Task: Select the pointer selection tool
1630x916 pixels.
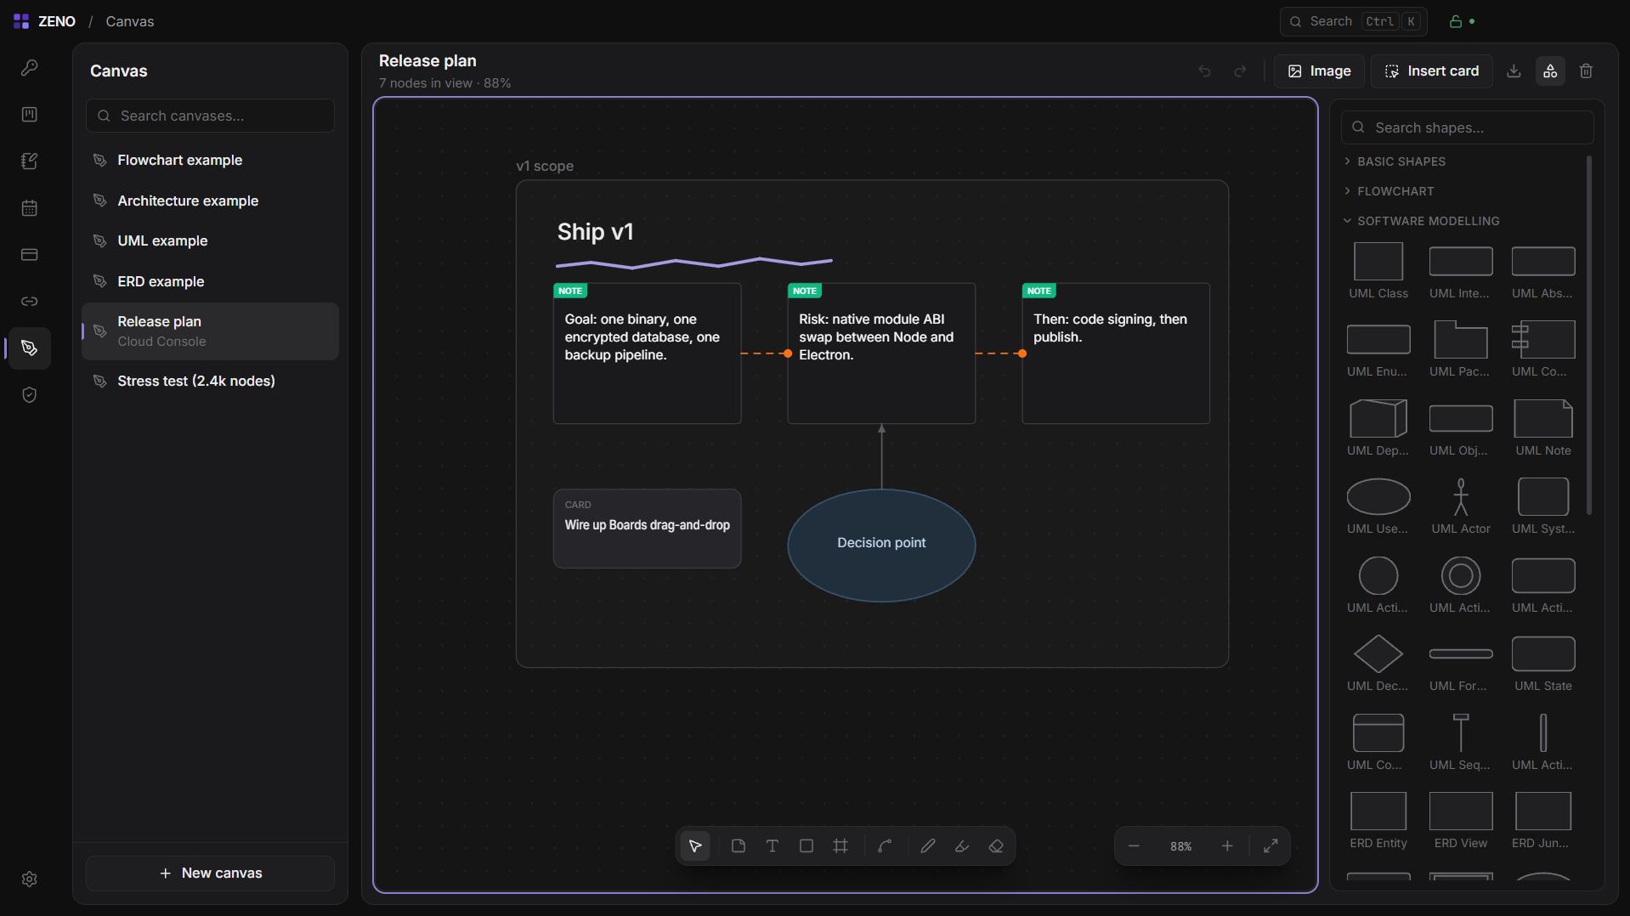Action: (x=695, y=846)
